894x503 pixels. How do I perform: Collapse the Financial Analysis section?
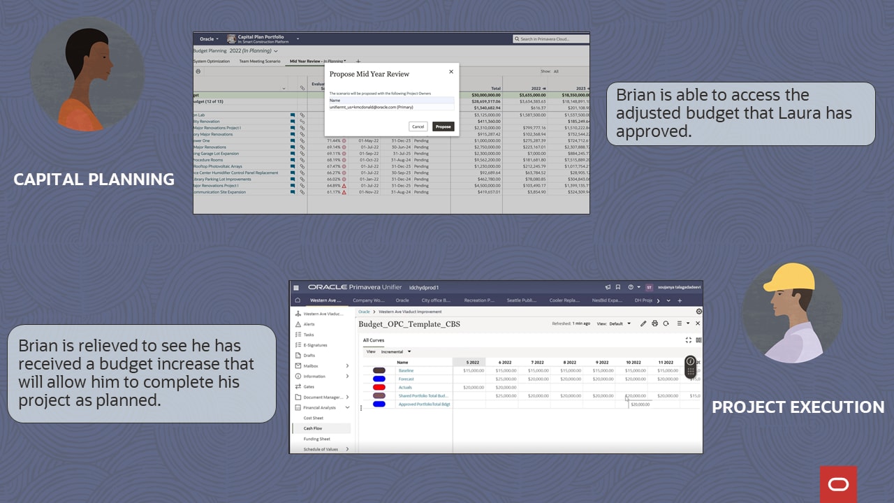347,407
